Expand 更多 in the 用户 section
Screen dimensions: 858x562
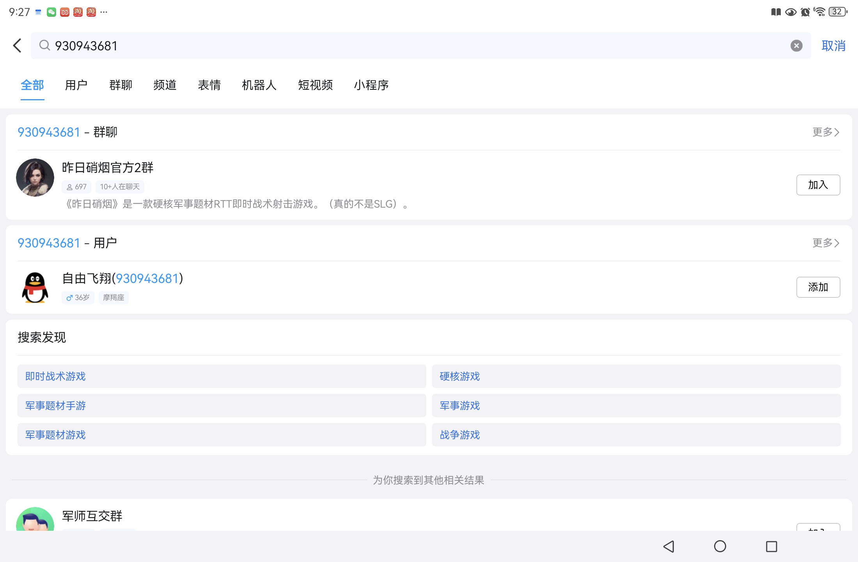[826, 243]
